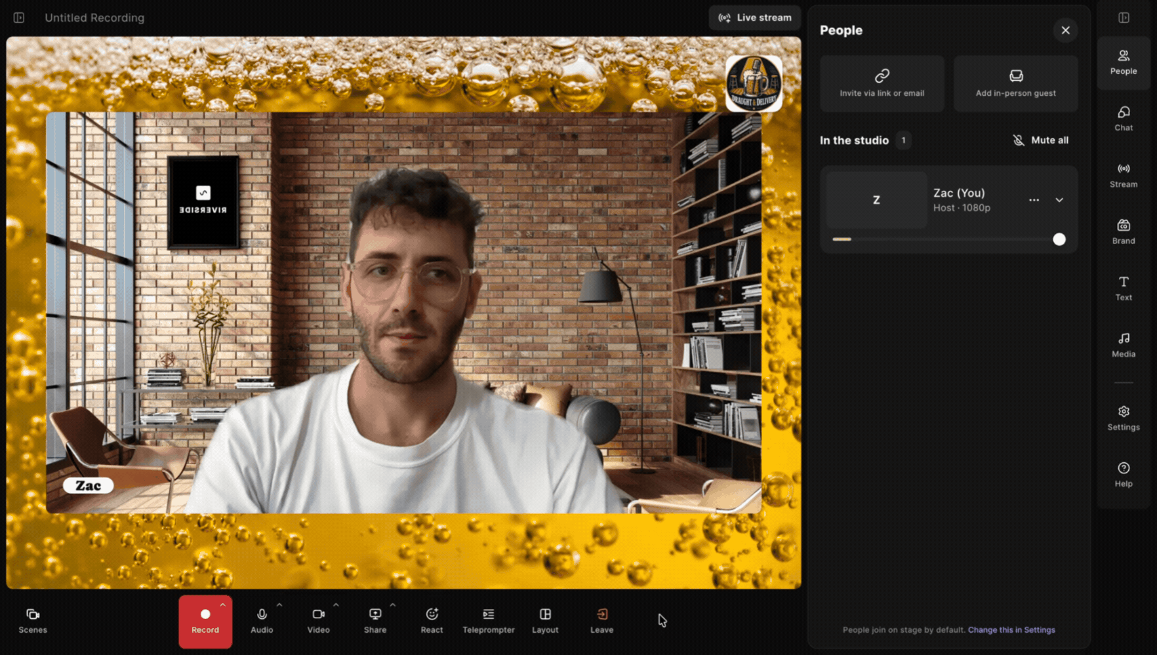1157x655 pixels.
Task: Select the Zac name label on video
Action: (88, 486)
